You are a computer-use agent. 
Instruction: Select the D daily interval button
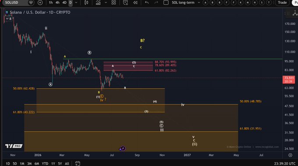(x=71, y=3)
